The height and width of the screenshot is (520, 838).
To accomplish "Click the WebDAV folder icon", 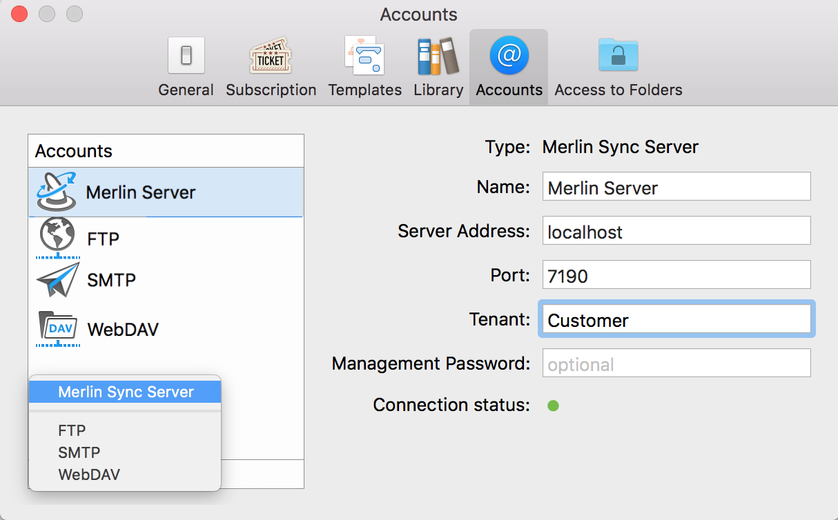I will (x=59, y=328).
